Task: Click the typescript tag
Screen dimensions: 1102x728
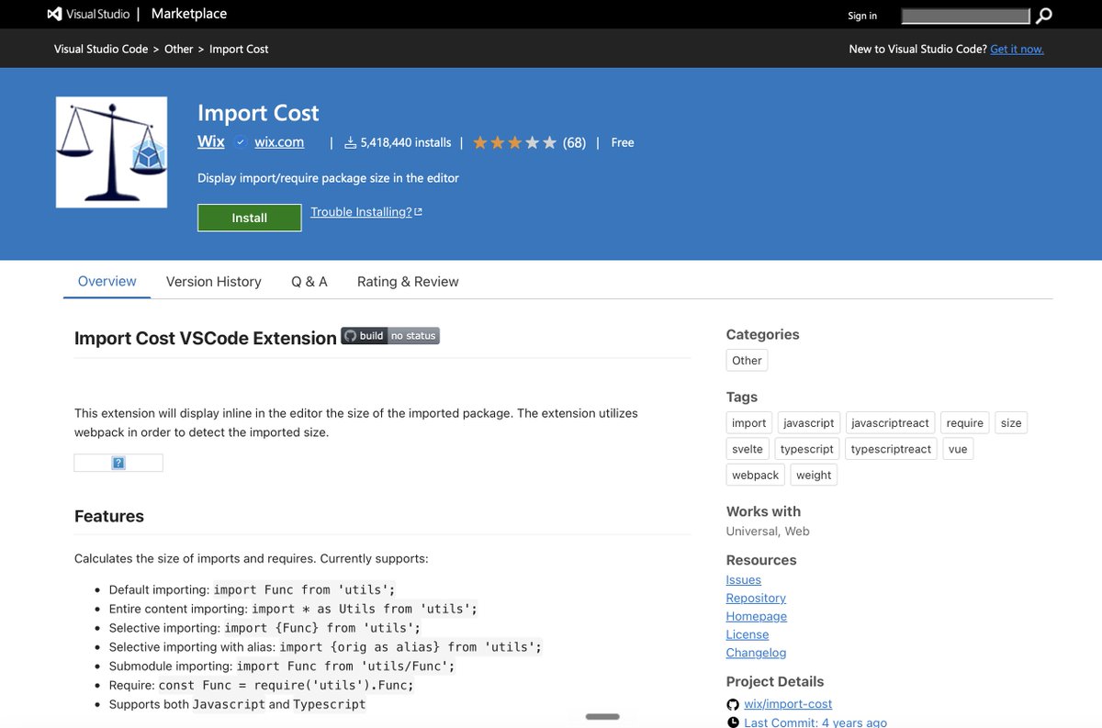Action: coord(807,449)
